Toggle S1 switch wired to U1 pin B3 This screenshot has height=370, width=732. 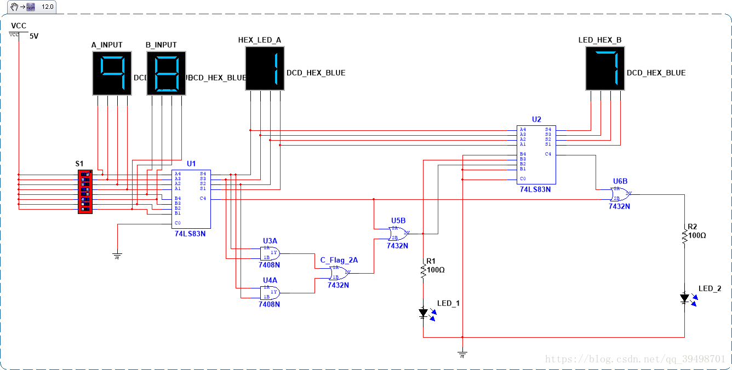85,199
